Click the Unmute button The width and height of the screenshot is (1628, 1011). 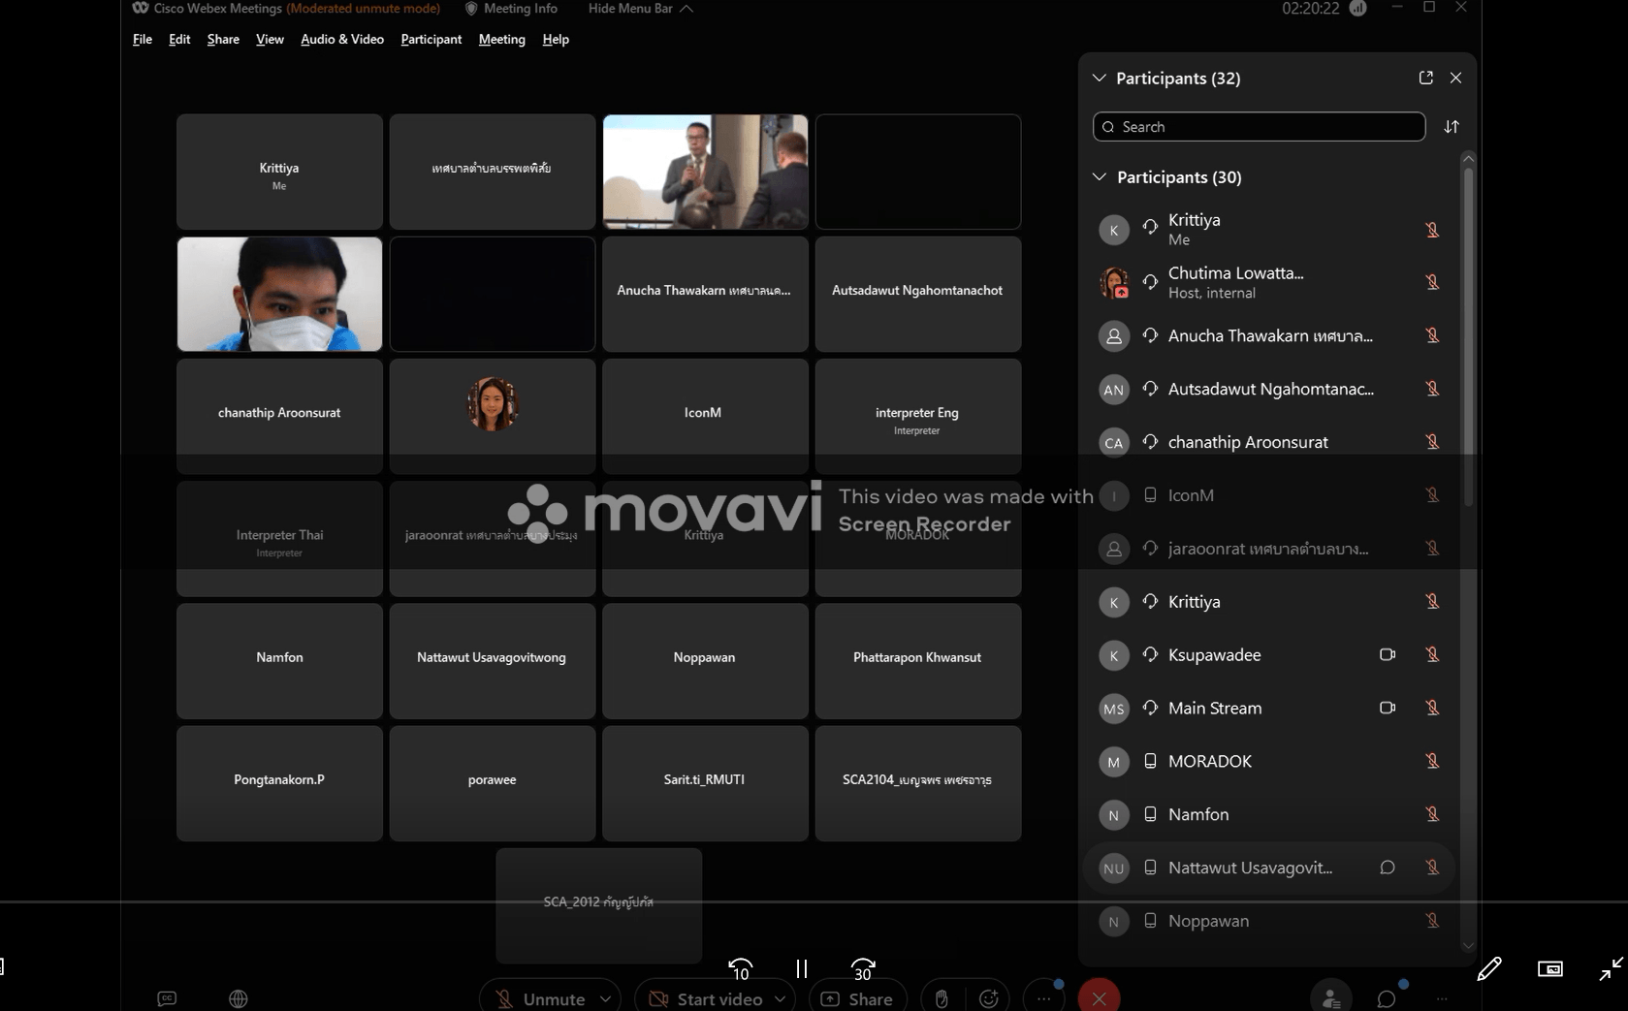click(541, 998)
